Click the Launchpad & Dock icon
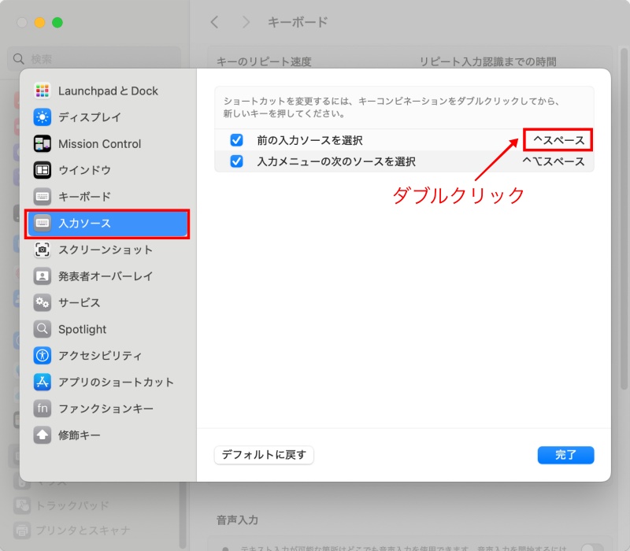Image resolution: width=630 pixels, height=551 pixels. click(x=43, y=91)
